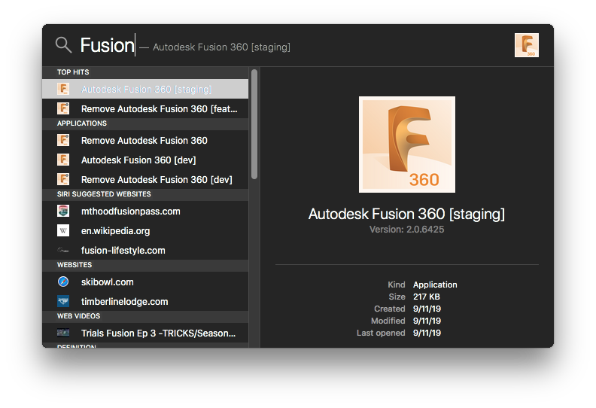
Task: Click timberlinelodge.com site icon
Action: 63,301
